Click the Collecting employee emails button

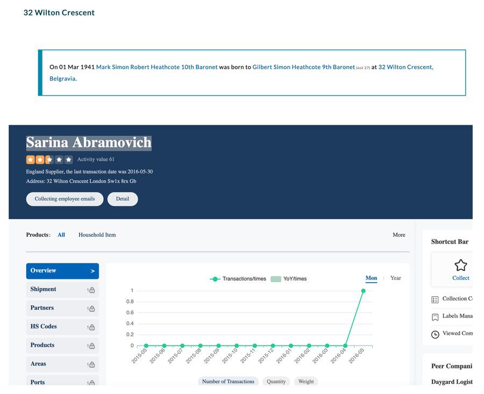(x=65, y=199)
